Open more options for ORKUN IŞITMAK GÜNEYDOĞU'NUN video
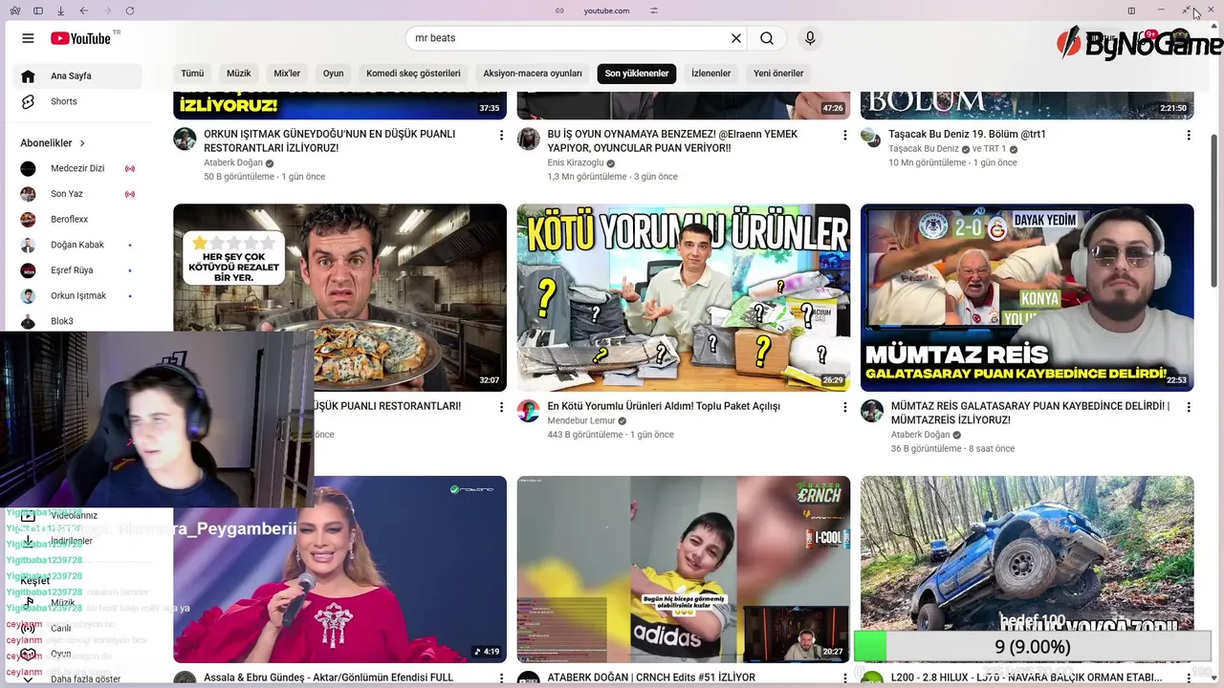The image size is (1224, 688). pyautogui.click(x=501, y=136)
